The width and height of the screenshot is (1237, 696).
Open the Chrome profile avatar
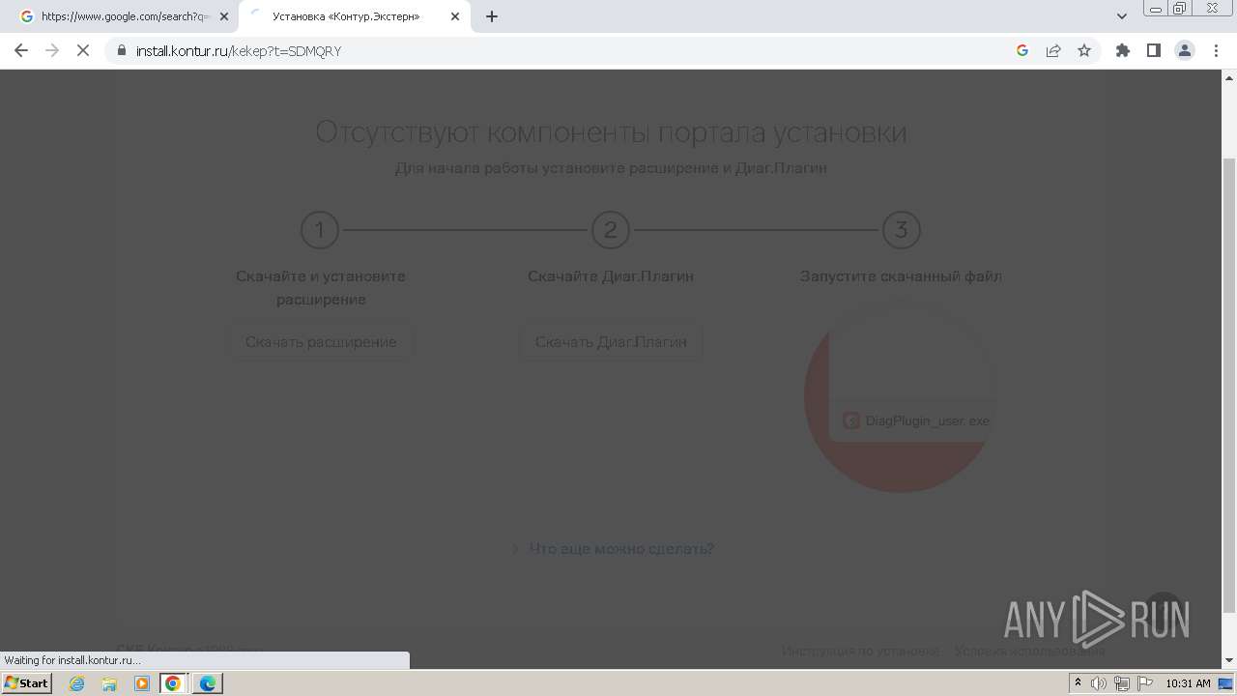[x=1185, y=50]
